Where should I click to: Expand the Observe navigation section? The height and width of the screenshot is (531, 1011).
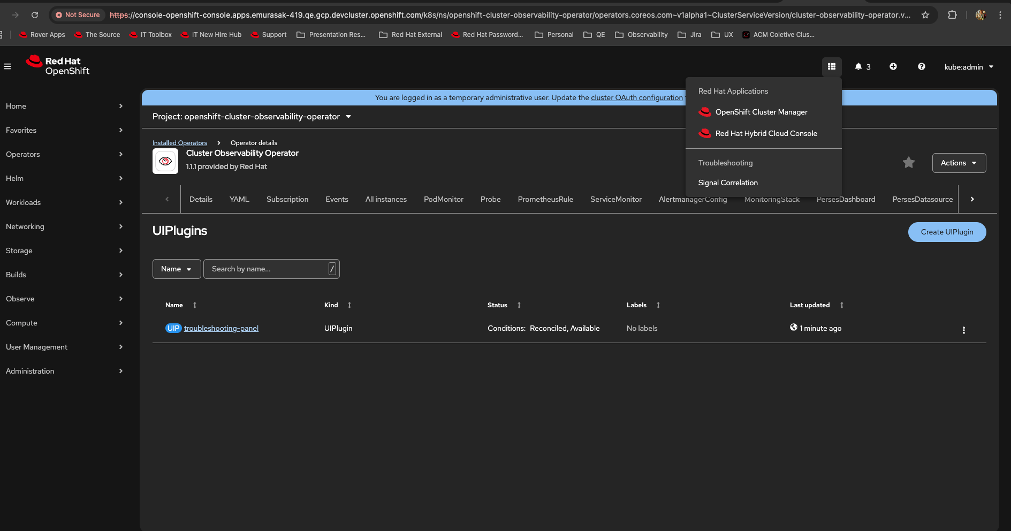coord(64,299)
